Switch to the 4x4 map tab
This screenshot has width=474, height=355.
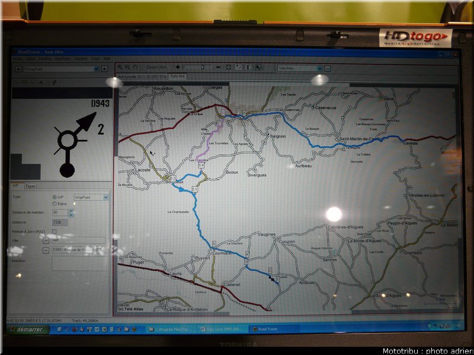(x=142, y=77)
